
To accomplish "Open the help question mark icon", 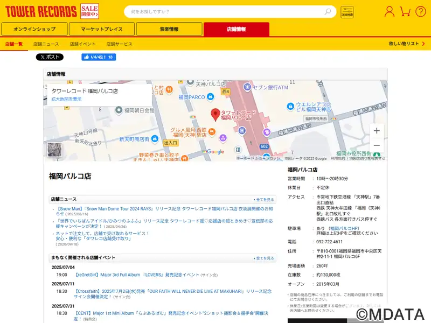I will click(421, 11).
